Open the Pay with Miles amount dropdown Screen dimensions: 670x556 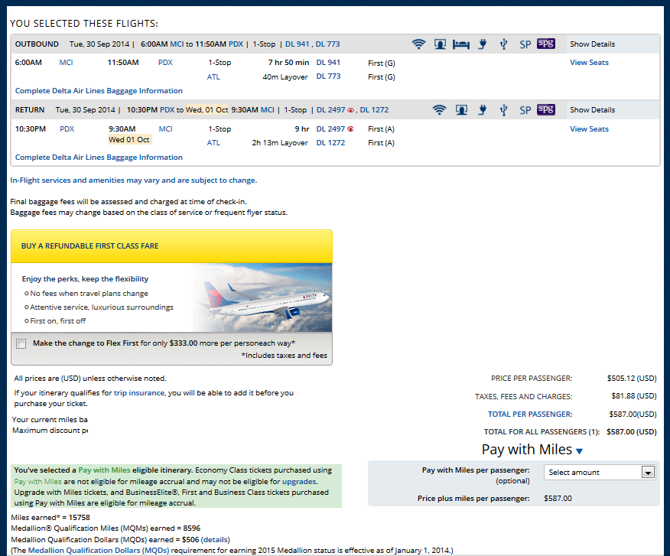tap(600, 473)
